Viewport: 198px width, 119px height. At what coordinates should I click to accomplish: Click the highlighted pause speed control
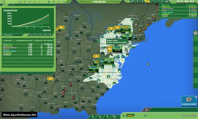[147, 1]
